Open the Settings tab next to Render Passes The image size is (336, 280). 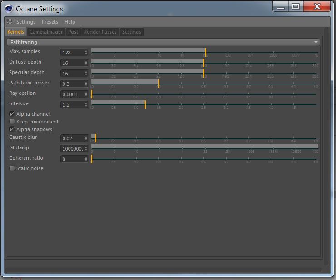pos(132,32)
